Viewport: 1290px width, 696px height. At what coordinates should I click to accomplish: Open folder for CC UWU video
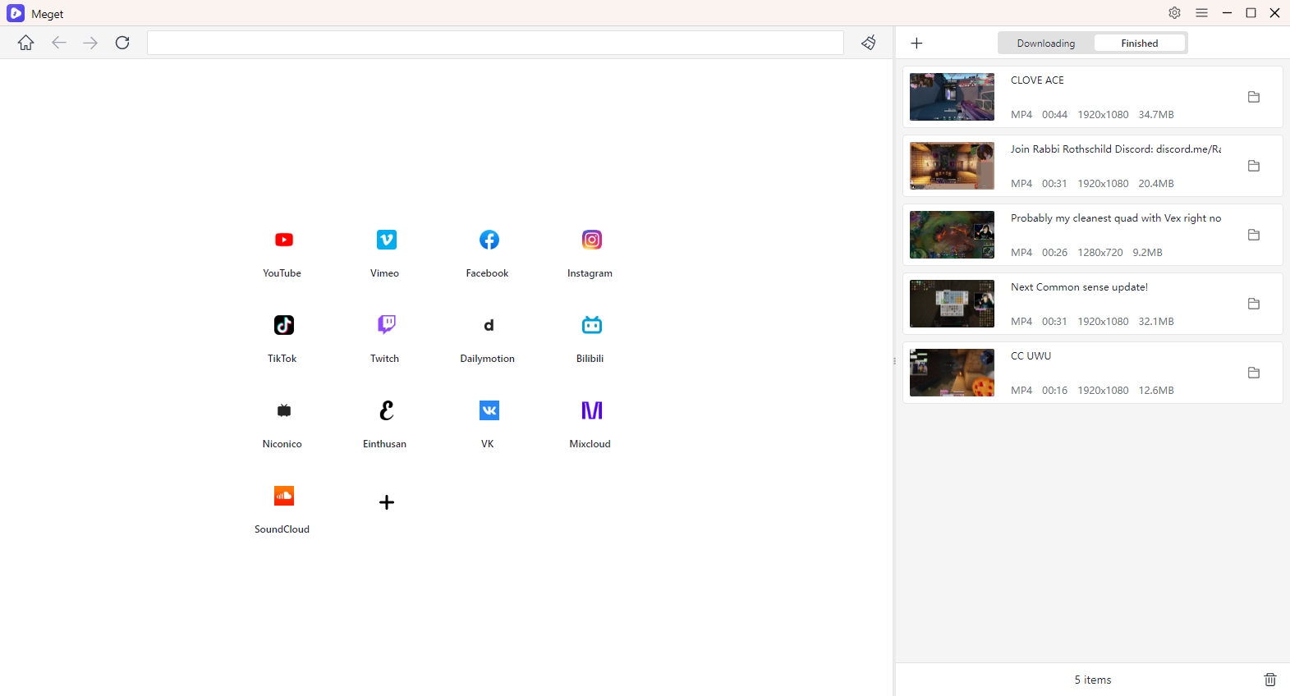(1254, 373)
